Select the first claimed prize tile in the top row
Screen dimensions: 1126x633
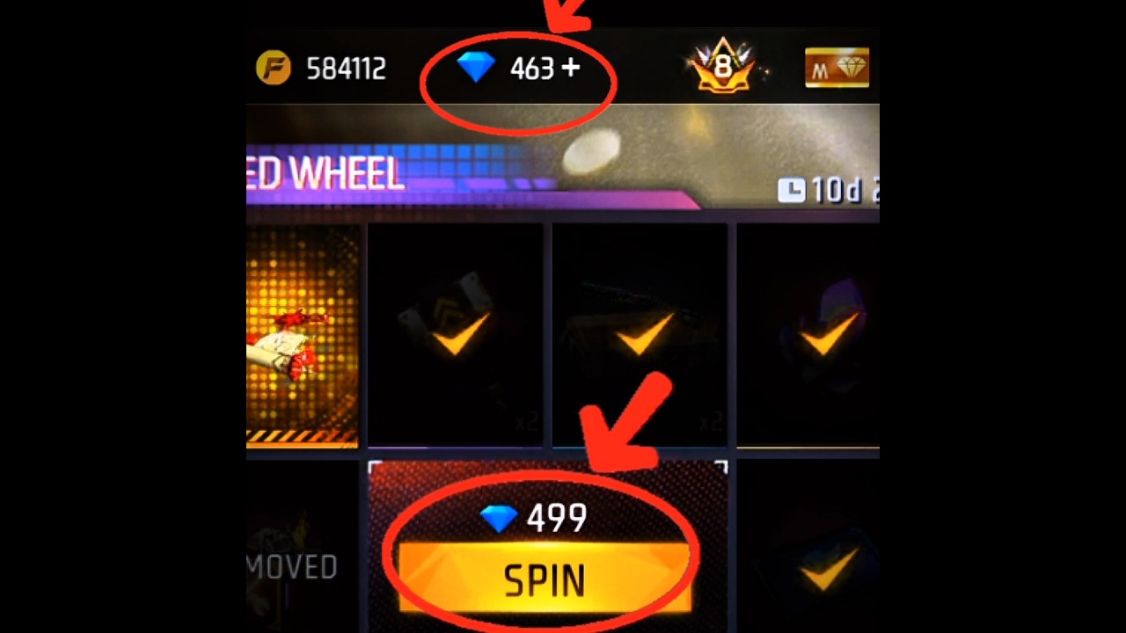pyautogui.click(x=455, y=334)
